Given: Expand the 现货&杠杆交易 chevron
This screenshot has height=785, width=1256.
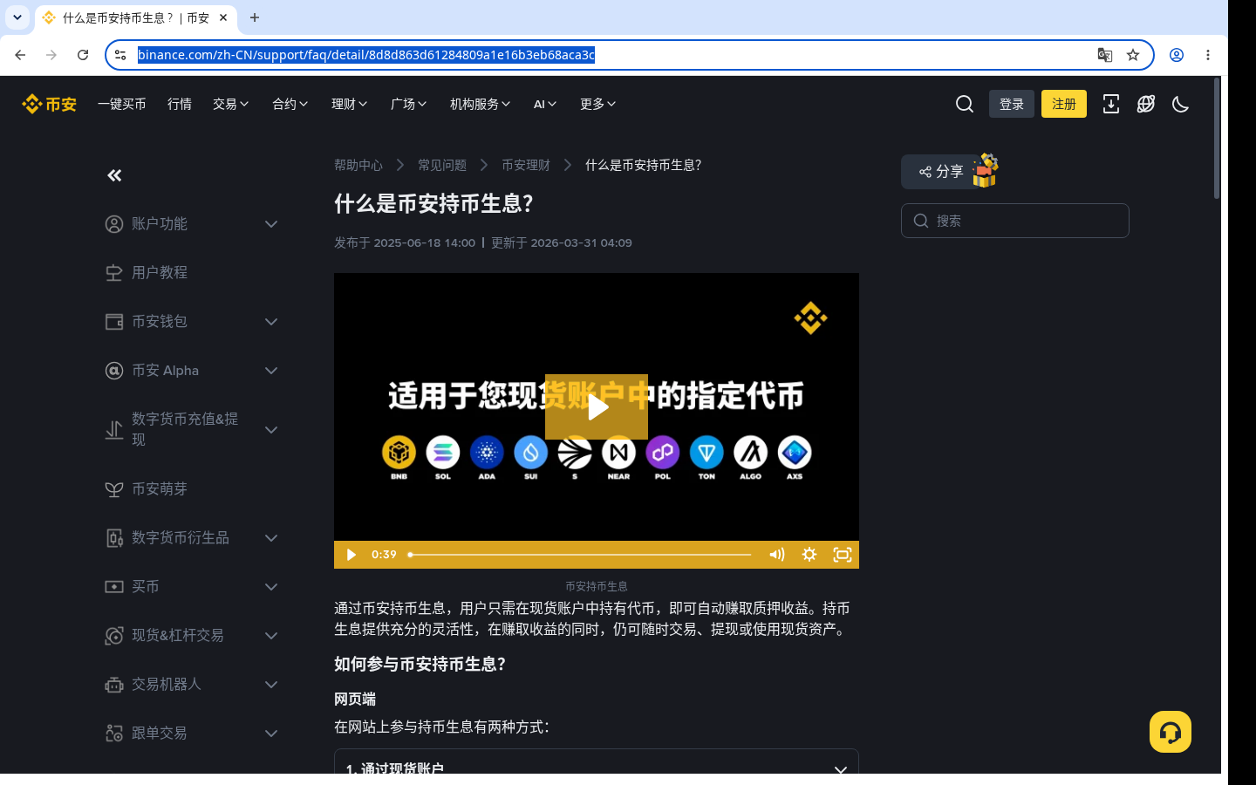Looking at the screenshot, I should coord(271,636).
